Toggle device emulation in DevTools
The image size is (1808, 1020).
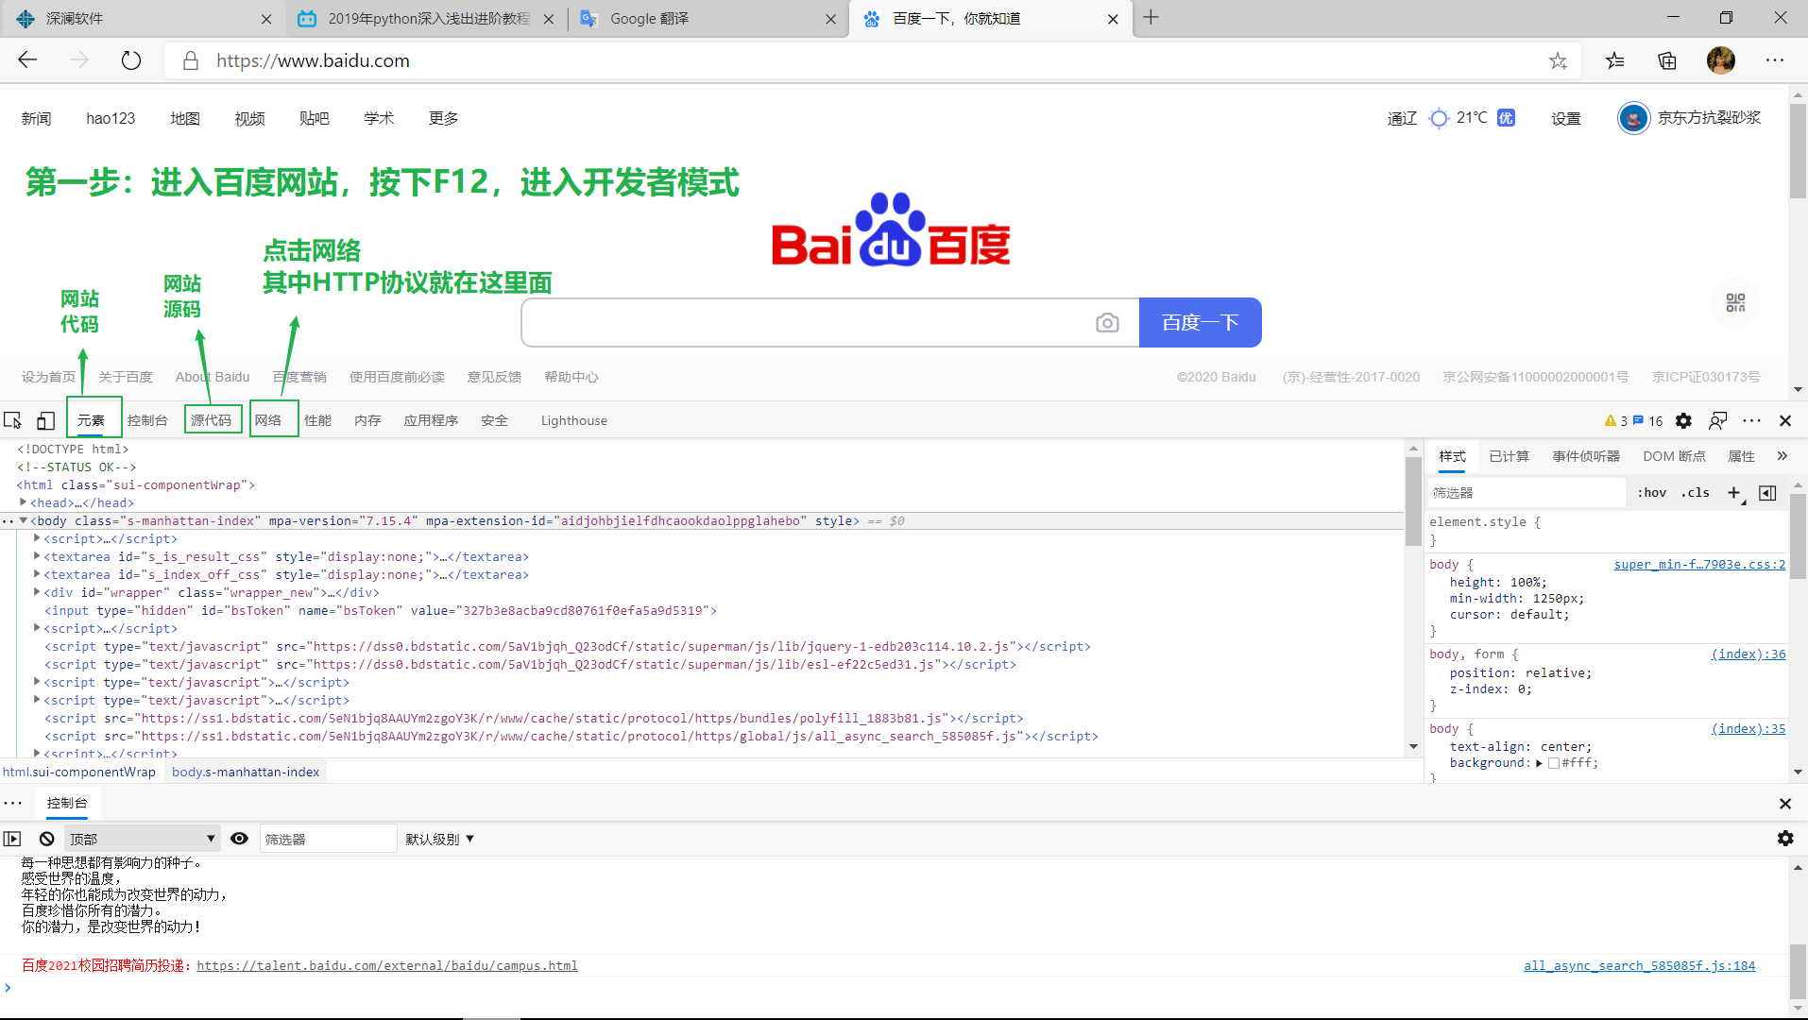(45, 421)
